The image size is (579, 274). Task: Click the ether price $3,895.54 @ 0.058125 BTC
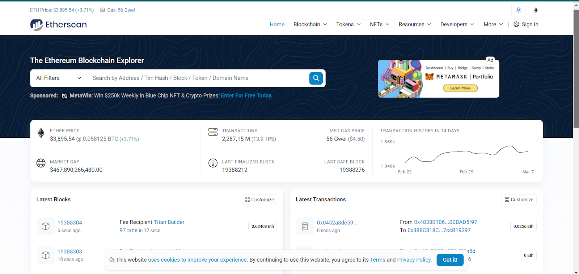pos(84,139)
